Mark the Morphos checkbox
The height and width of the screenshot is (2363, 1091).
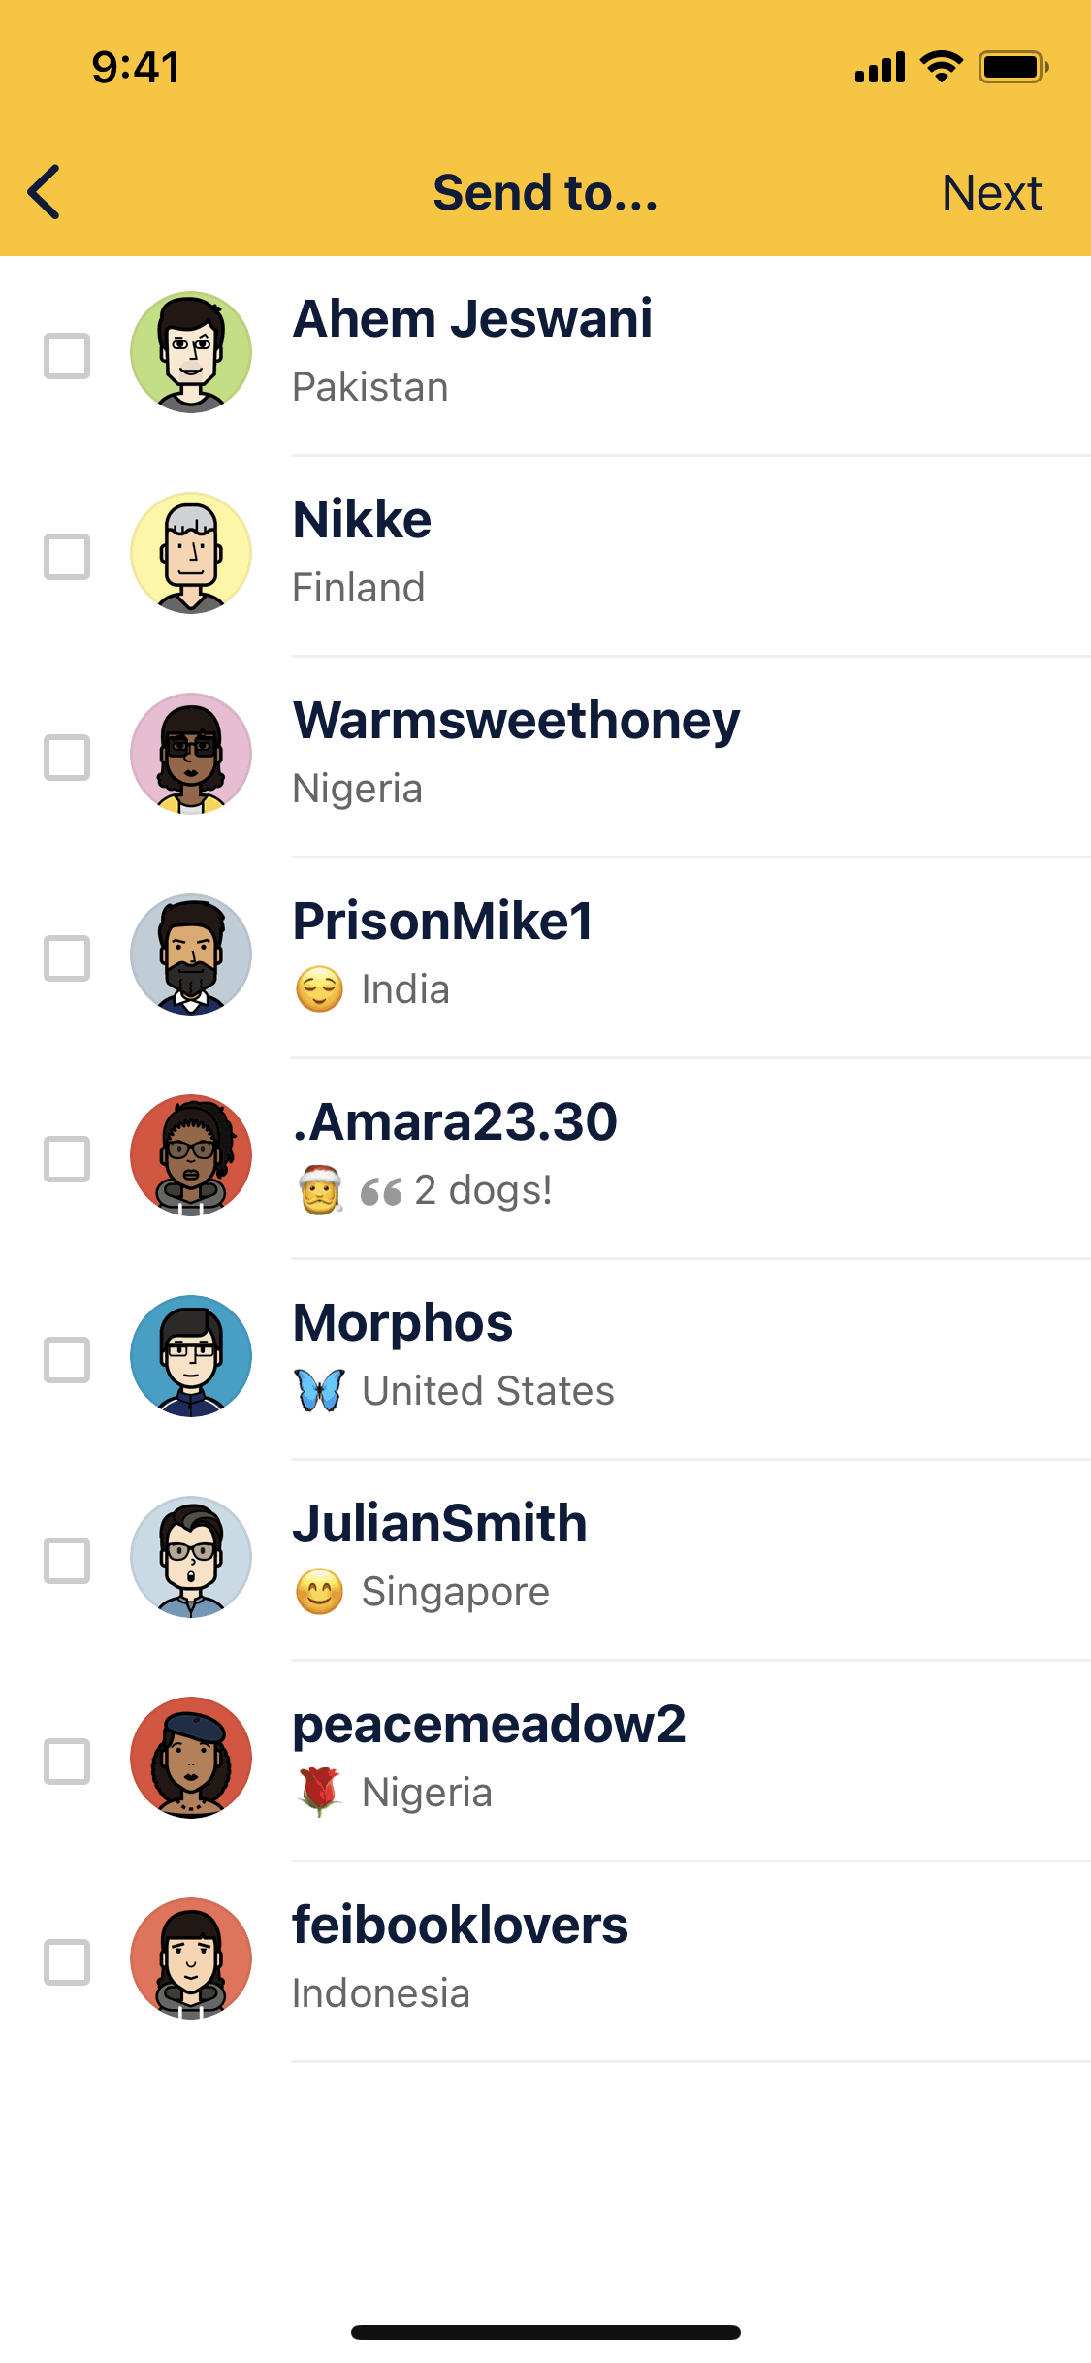click(x=67, y=1360)
